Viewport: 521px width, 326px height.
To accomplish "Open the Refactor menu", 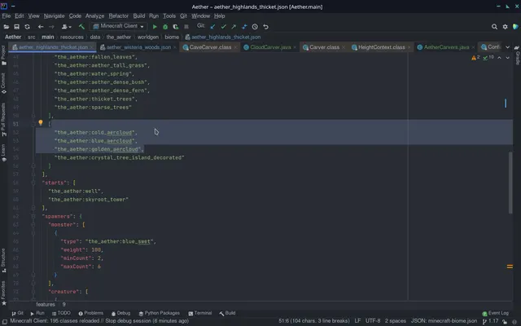I will point(118,16).
